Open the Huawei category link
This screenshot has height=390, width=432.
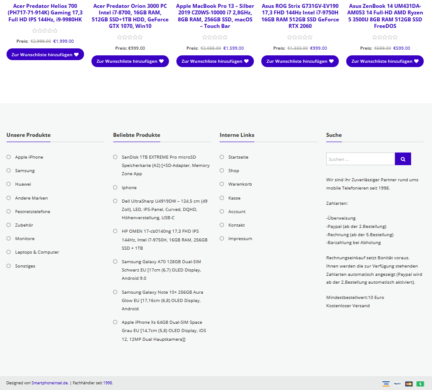(23, 184)
